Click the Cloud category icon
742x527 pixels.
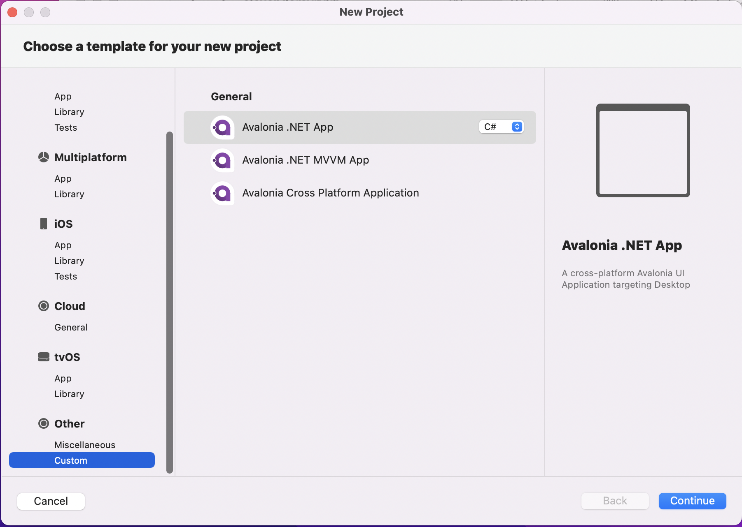coord(44,306)
